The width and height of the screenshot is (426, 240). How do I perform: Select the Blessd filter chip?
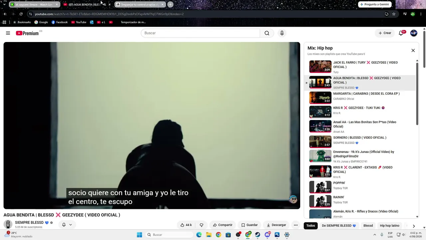(368, 226)
